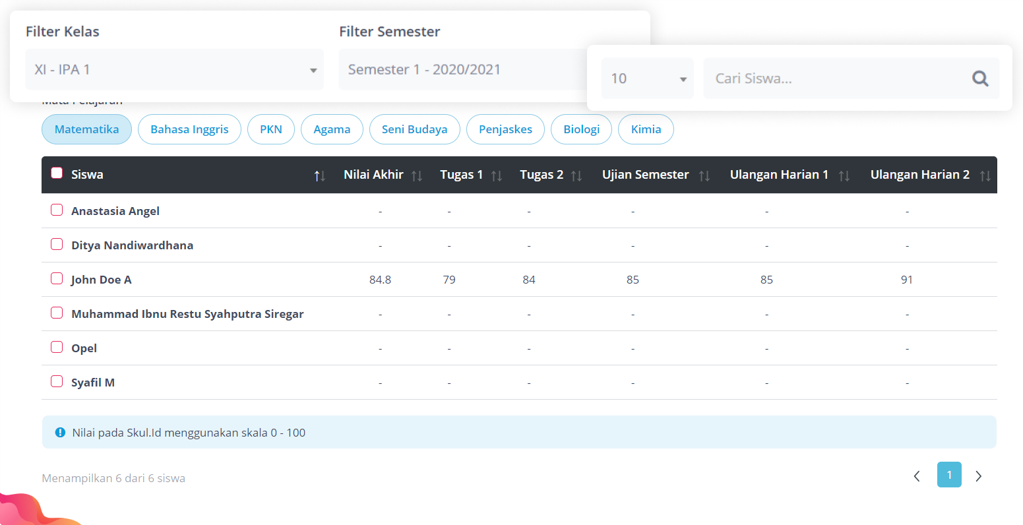The image size is (1023, 525).
Task: Sort table by Siswa column arrows
Action: tap(320, 175)
